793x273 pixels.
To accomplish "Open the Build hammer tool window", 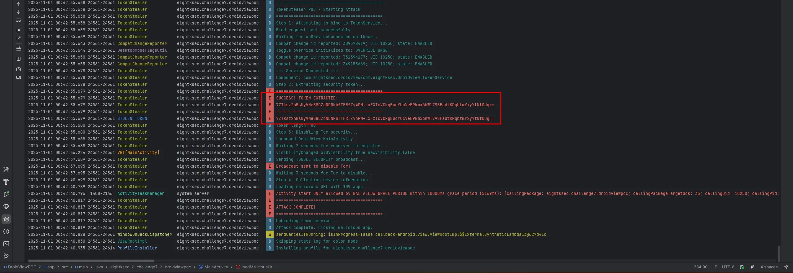I will [6, 182].
